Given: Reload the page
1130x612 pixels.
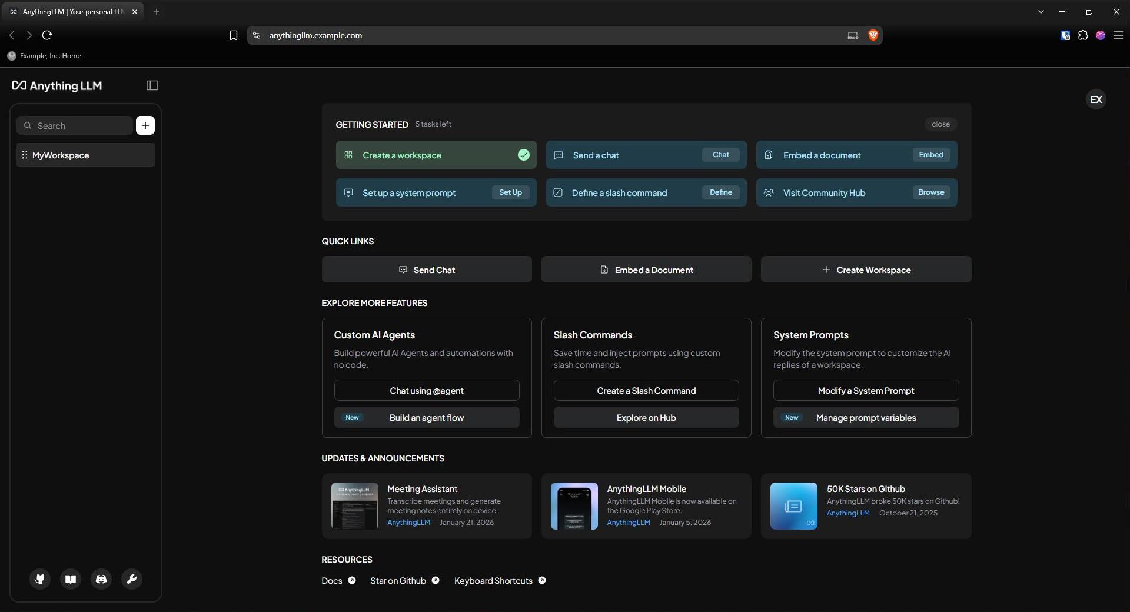Looking at the screenshot, I should 47,35.
